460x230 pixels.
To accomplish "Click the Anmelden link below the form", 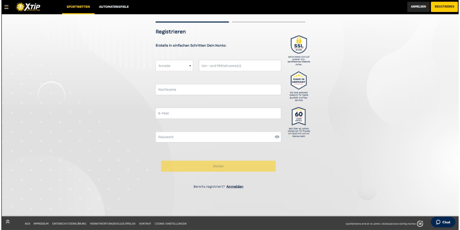I will (x=235, y=186).
